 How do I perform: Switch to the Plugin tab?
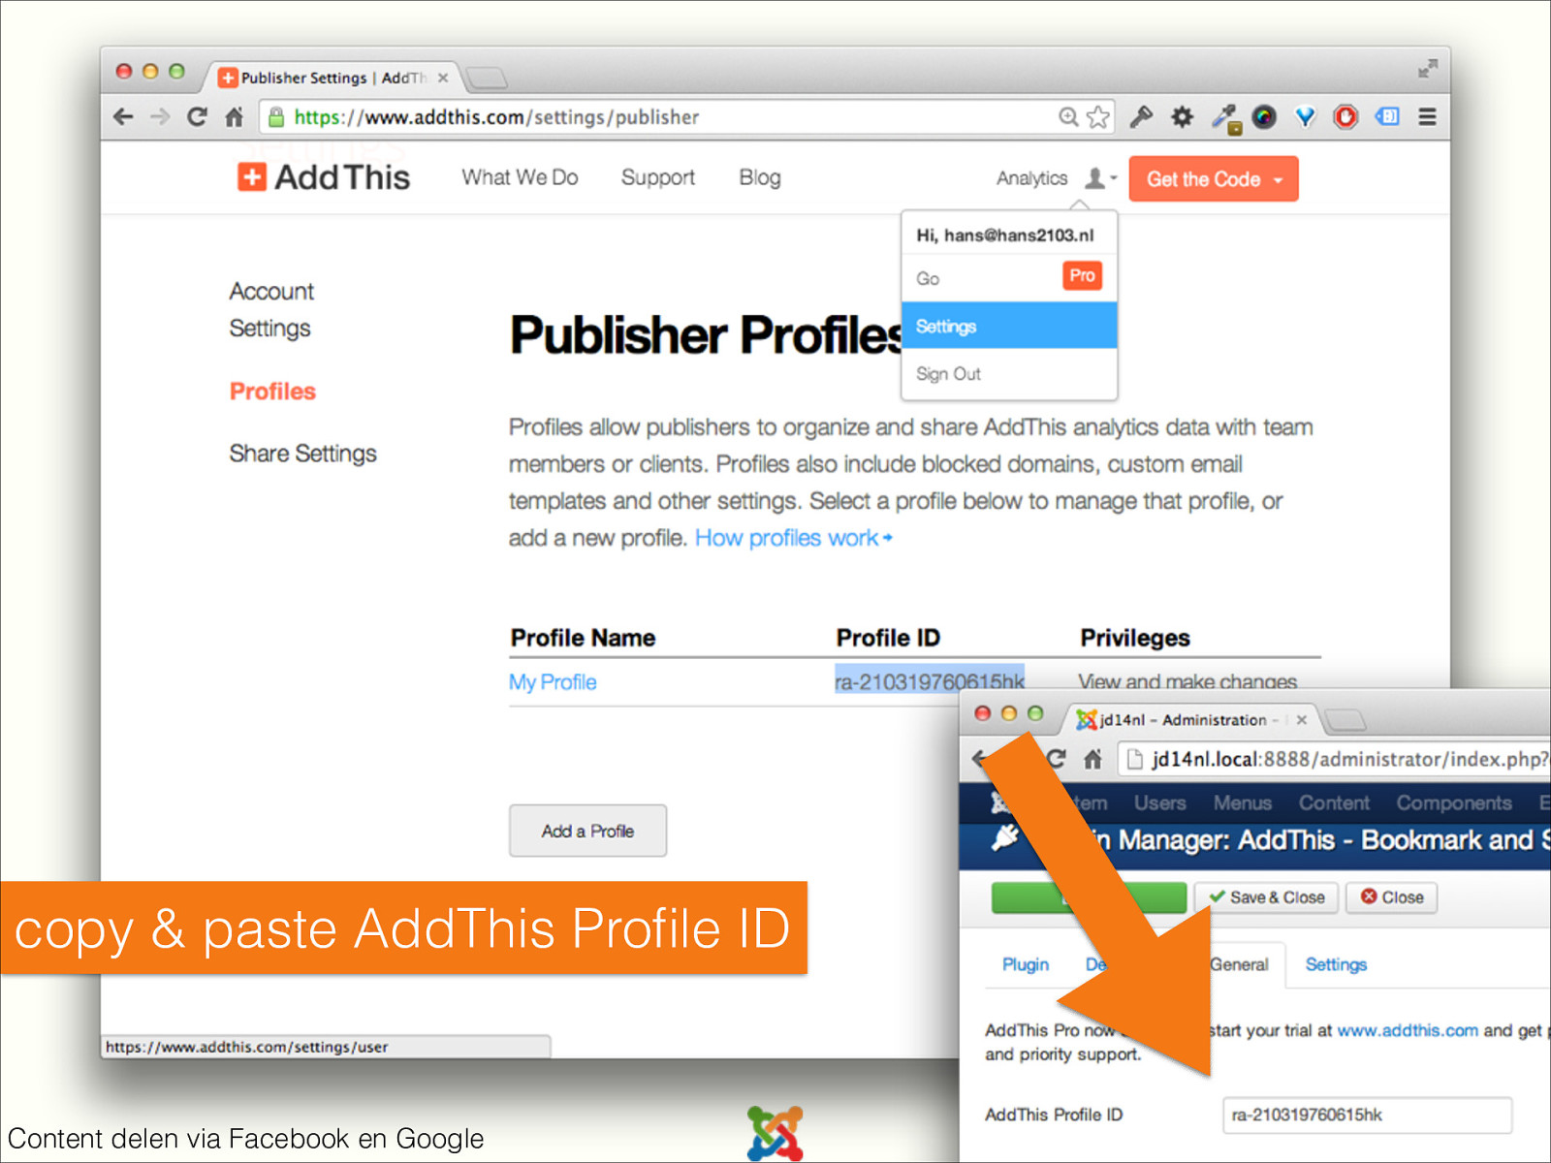(x=1026, y=964)
